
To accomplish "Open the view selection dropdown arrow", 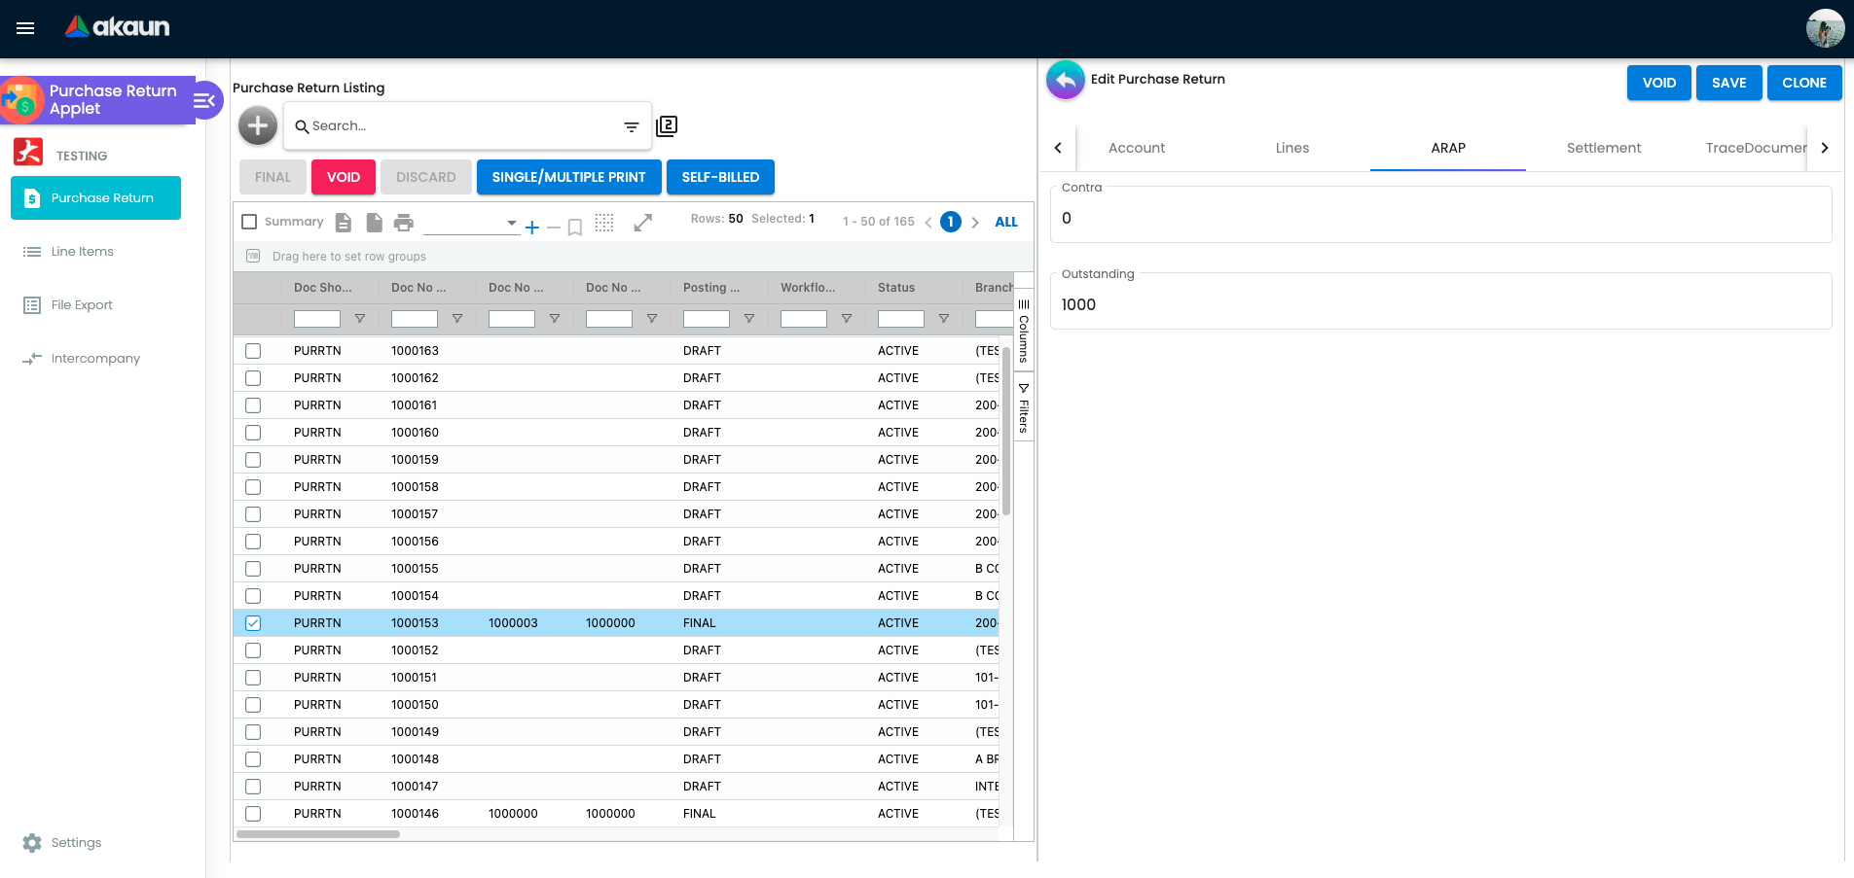I will [512, 223].
